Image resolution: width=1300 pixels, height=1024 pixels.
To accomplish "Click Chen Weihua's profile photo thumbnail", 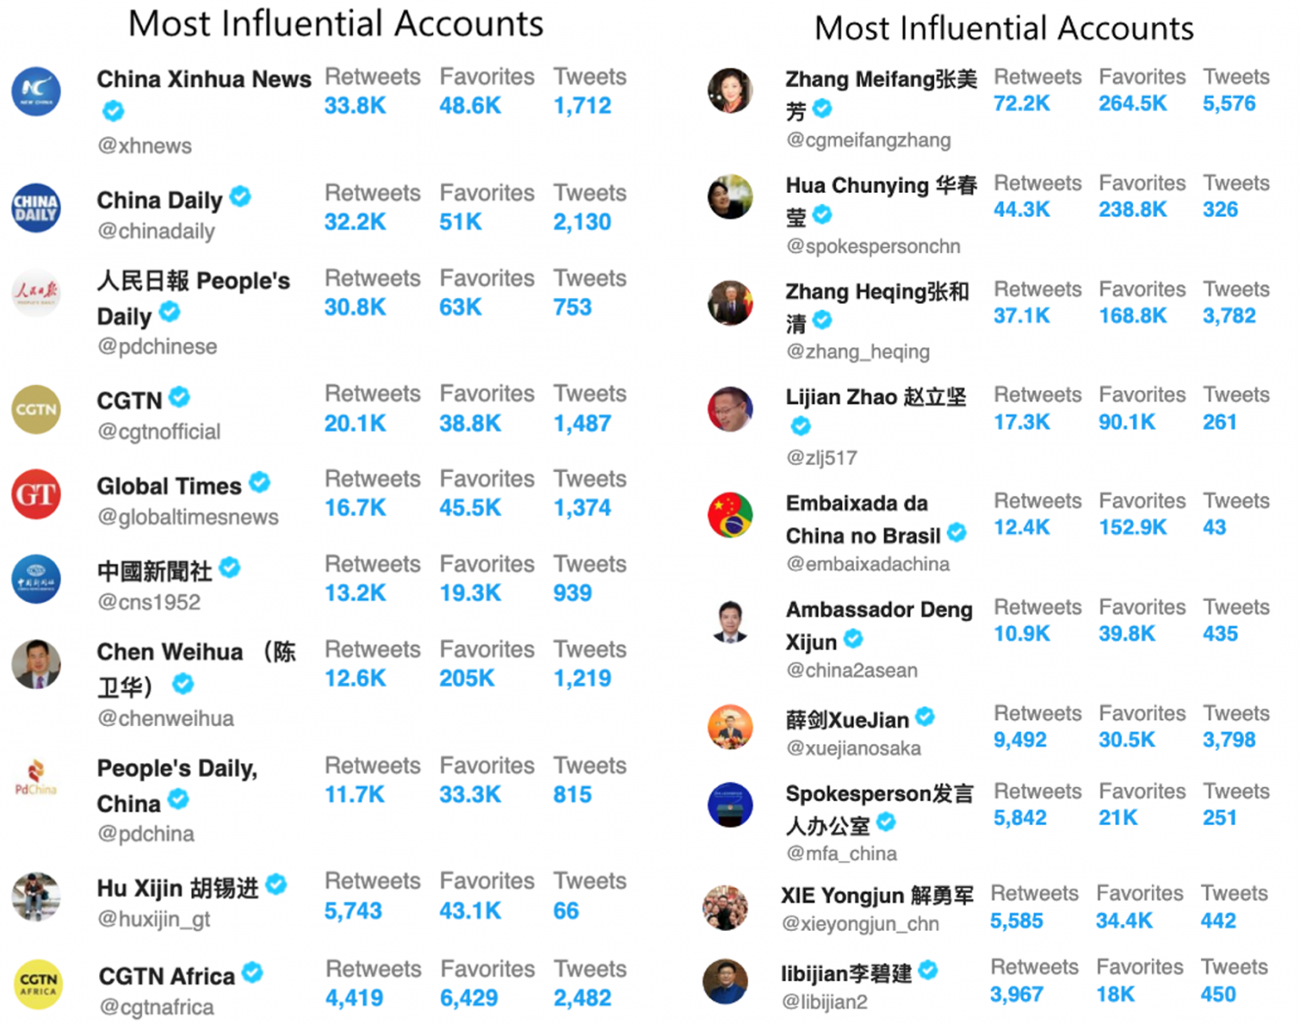I will [x=36, y=663].
